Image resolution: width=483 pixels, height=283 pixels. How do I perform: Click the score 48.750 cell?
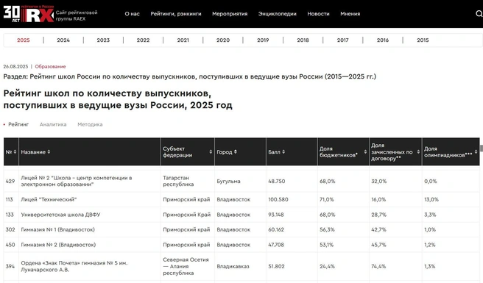(x=277, y=181)
